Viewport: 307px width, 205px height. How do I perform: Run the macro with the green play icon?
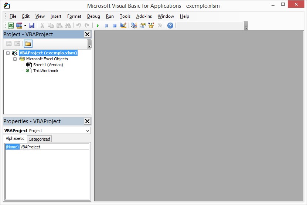coord(98,26)
